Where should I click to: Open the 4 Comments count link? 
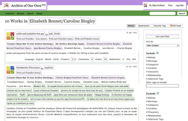pyautogui.click(x=92, y=59)
